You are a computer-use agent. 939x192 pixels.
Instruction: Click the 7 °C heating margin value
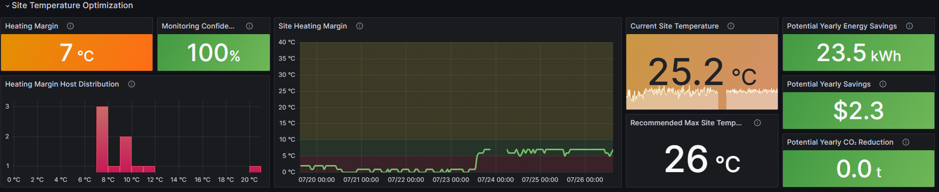[x=77, y=52]
